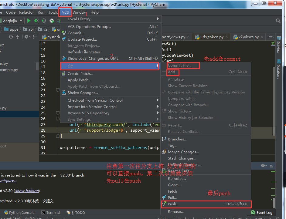Choose Merge Changes... in Git submenu
286x219 pixels.
pyautogui.click(x=206, y=152)
